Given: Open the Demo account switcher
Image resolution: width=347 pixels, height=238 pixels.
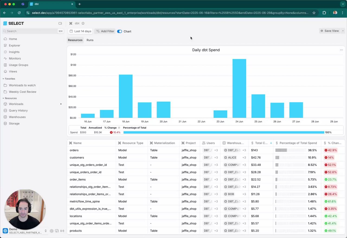Looking at the screenshot, I should pyautogui.click(x=25, y=231).
